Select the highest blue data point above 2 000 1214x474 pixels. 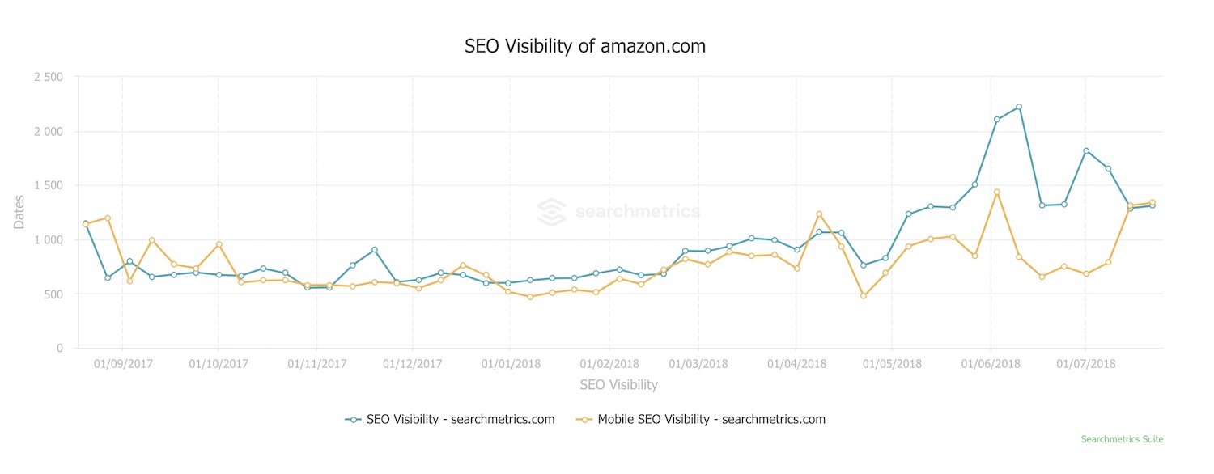click(x=1019, y=107)
